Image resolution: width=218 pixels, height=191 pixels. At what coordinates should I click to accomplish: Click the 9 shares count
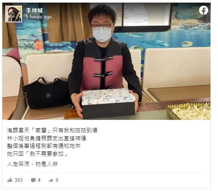[x=57, y=180]
